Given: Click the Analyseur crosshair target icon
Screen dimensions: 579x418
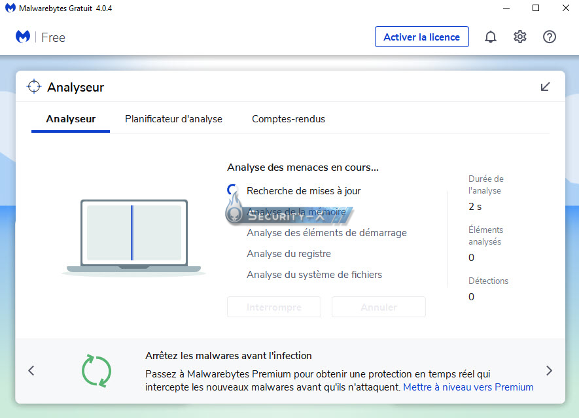Looking at the screenshot, I should (34, 86).
